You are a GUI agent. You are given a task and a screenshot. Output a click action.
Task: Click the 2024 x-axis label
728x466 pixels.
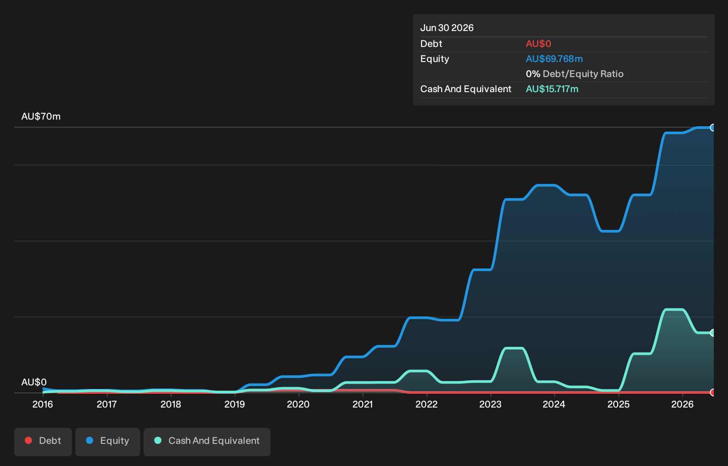[554, 404]
